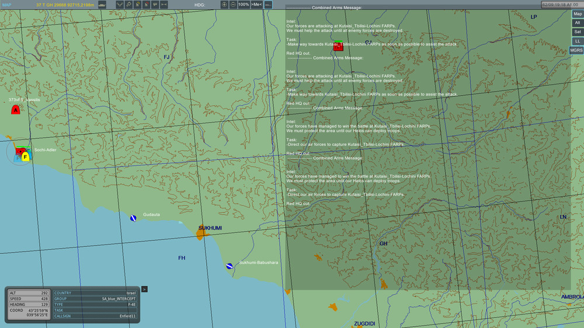Click the Sochi-Adler airfield label
Viewport: 584px width, 328px height.
click(x=46, y=149)
